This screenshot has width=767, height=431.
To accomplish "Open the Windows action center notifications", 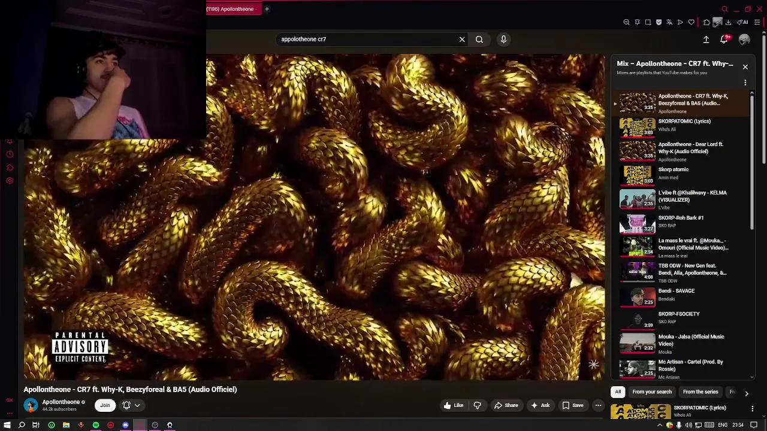I will (x=754, y=425).
